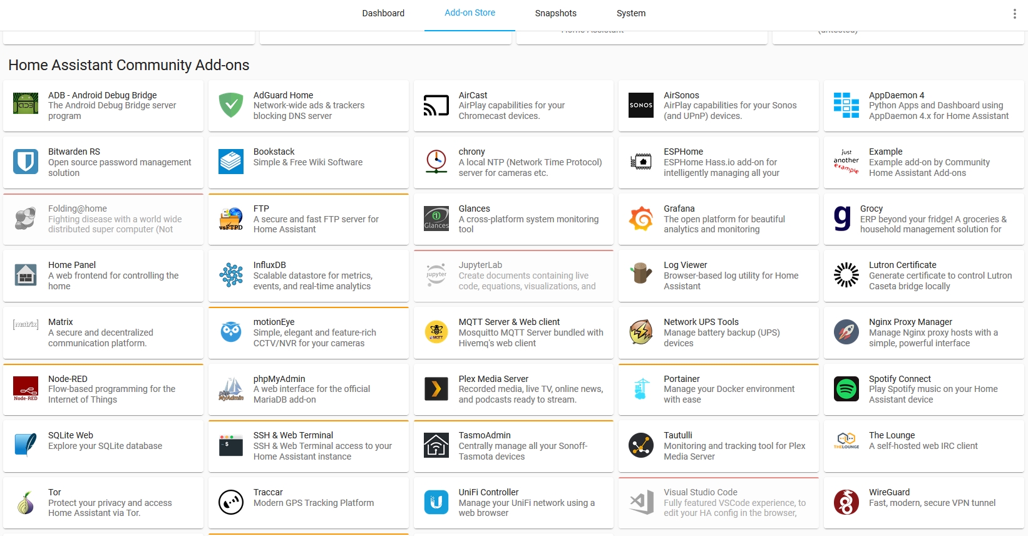This screenshot has height=536, width=1028.
Task: Click 'A self-hosted web IRC client' description
Action: (x=923, y=446)
